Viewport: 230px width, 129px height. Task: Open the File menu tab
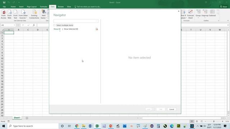[x=4, y=7]
